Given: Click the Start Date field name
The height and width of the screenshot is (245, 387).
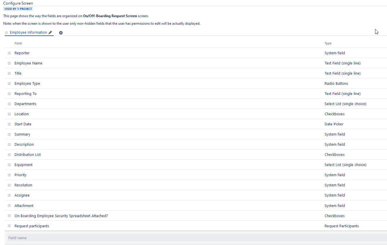Looking at the screenshot, I should 23,124.
